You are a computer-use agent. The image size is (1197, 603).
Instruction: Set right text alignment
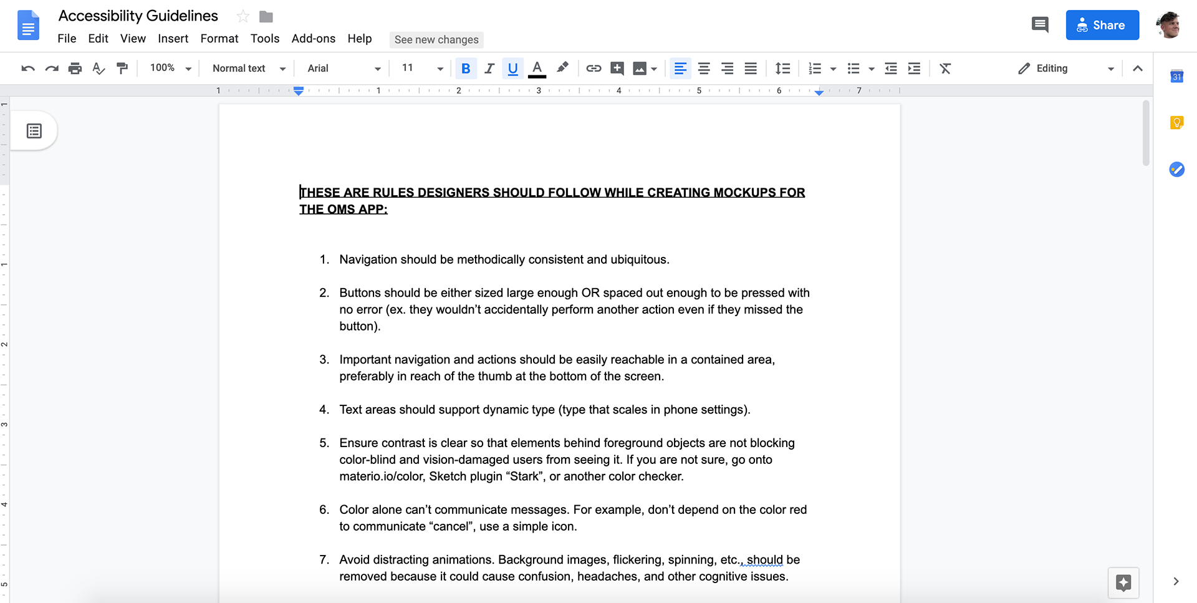(x=727, y=69)
